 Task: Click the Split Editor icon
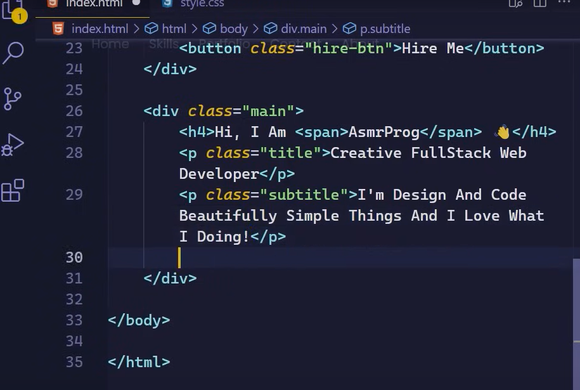[539, 4]
